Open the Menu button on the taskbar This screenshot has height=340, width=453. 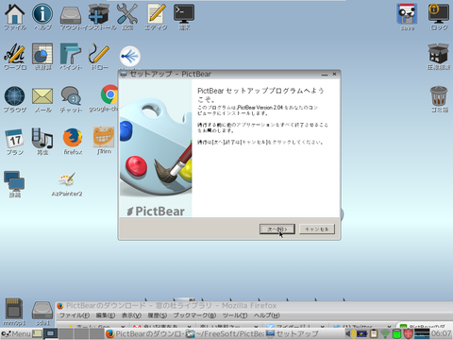point(16,333)
